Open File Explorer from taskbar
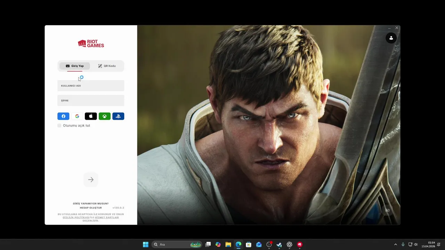 tap(228, 244)
